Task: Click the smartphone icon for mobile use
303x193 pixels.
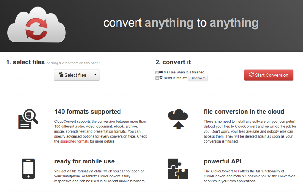Action: point(28,169)
